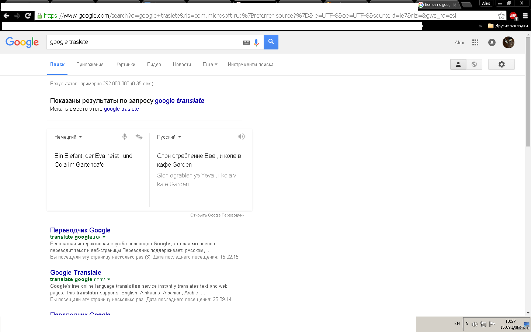Open the Переводчик Google result
This screenshot has height=332, width=531.
pyautogui.click(x=80, y=230)
